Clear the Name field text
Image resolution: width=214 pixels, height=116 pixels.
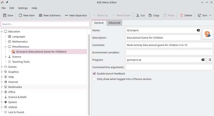198,30
